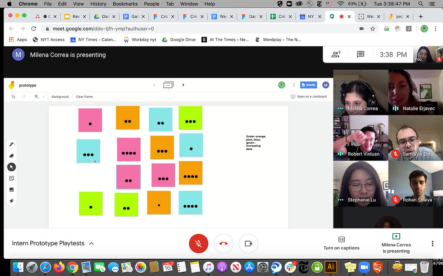
Task: Click Robert Vinluan's video tile
Action: click(x=361, y=138)
